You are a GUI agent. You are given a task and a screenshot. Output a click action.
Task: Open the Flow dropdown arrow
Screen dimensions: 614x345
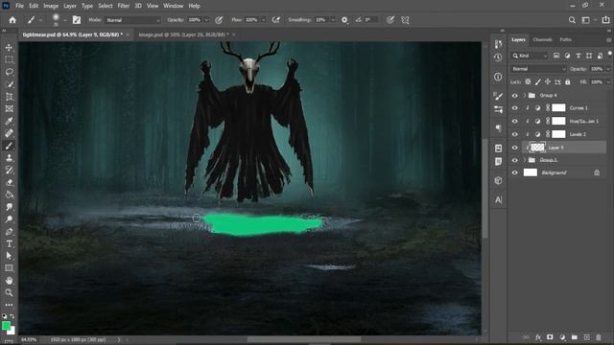263,20
